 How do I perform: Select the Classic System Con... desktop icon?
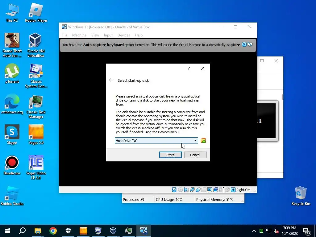(x=36, y=76)
